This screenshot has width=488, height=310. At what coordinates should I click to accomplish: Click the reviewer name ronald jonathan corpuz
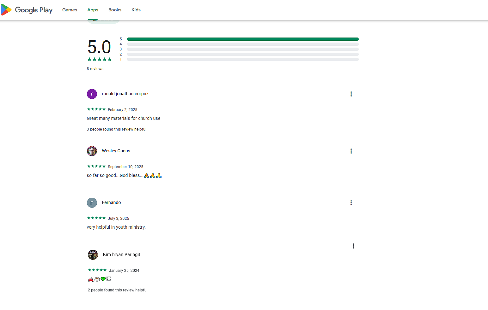(125, 94)
